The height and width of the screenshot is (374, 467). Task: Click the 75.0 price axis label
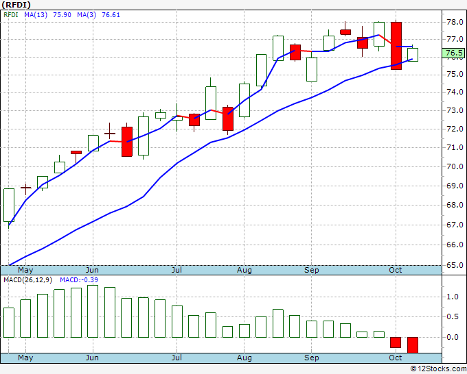(x=455, y=74)
